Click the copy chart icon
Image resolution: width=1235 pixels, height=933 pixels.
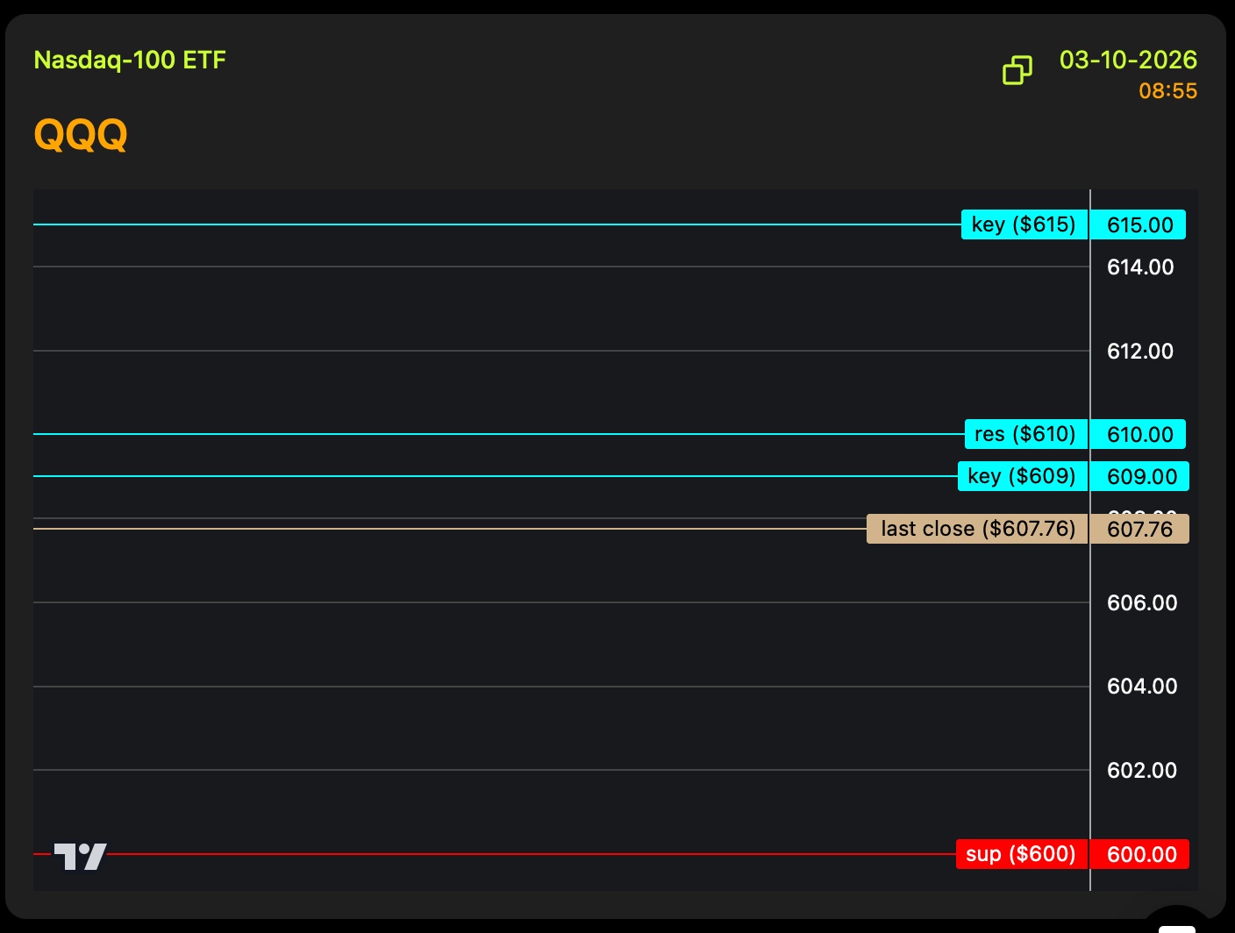click(1017, 70)
